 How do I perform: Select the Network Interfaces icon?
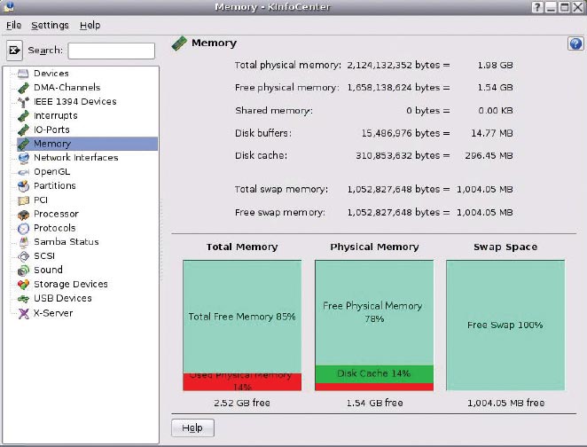[x=23, y=158]
